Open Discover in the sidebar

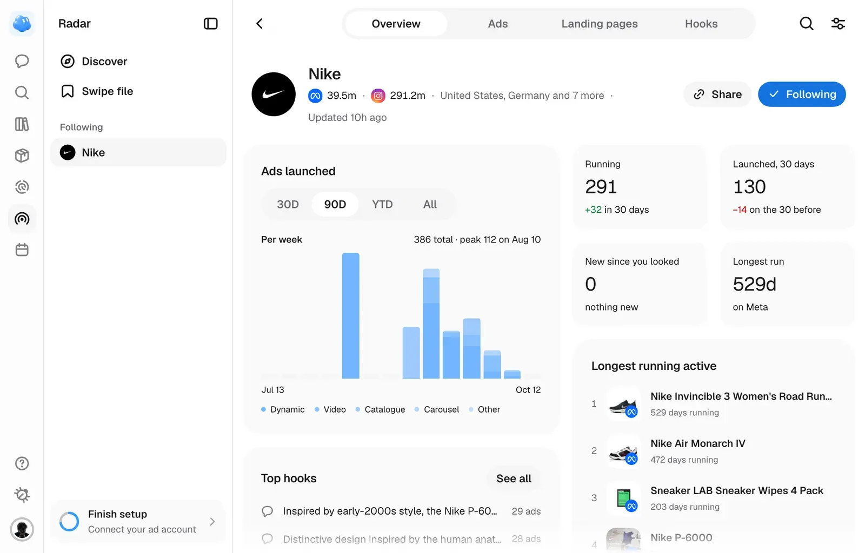138,62
